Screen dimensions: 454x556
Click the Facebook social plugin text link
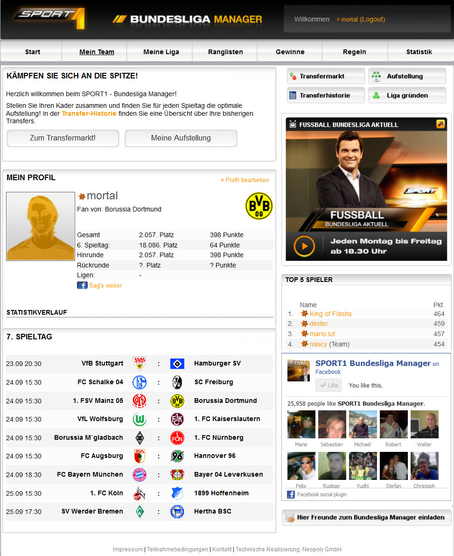click(322, 494)
